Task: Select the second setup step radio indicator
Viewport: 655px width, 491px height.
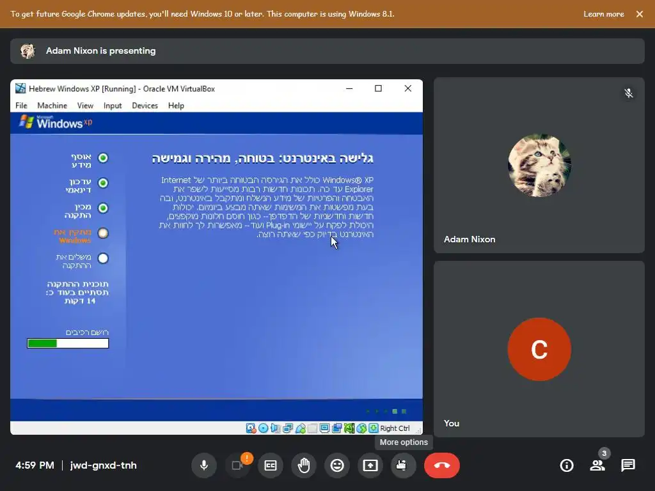Action: tap(103, 183)
